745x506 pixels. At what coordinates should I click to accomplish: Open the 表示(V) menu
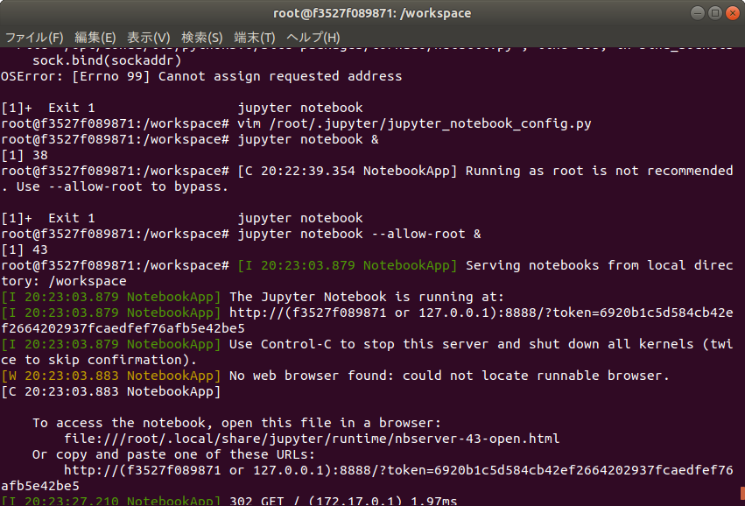pos(148,38)
